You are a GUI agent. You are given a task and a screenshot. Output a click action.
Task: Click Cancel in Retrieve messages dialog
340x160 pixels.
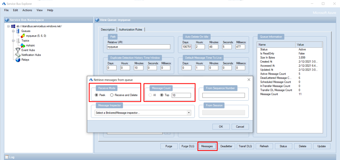(240, 127)
